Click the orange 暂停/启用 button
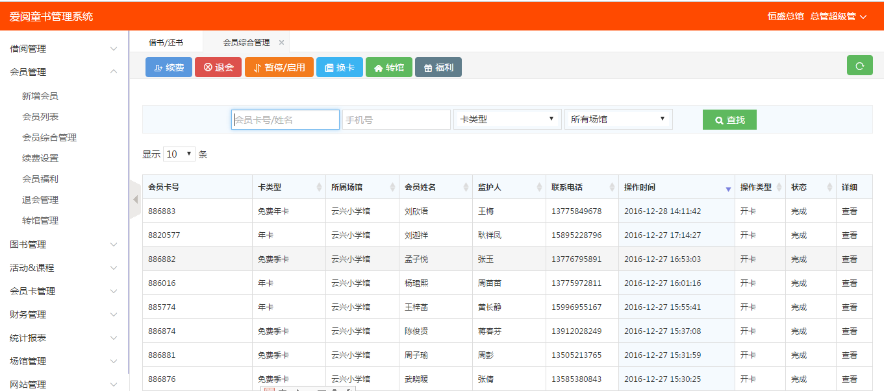 tap(279, 67)
